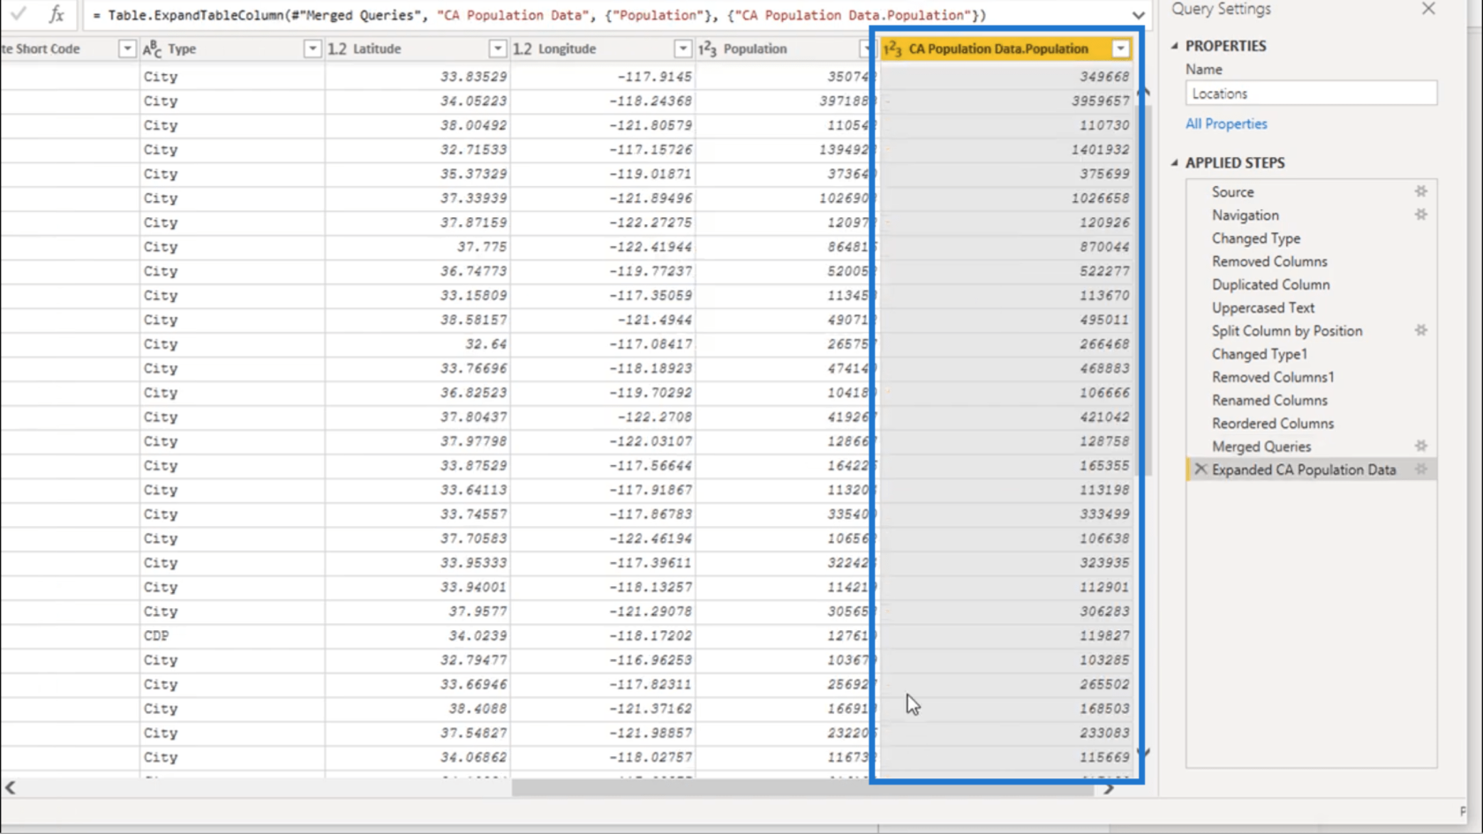The image size is (1483, 834).
Task: Click CA Population Data.Population type icon
Action: (892, 49)
